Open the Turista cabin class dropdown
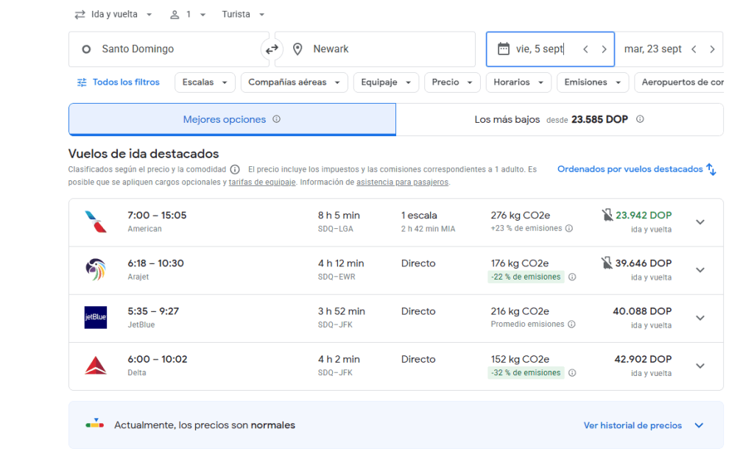754x454 pixels. pos(243,14)
